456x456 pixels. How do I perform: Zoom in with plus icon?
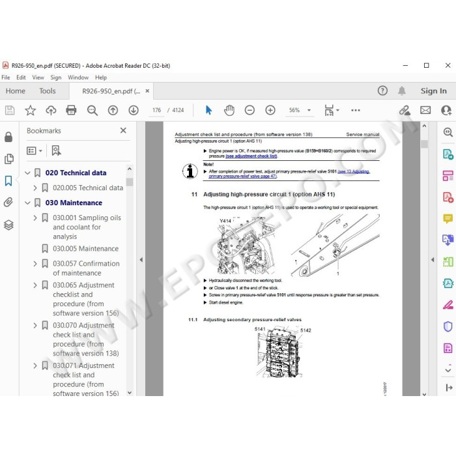pos(270,110)
